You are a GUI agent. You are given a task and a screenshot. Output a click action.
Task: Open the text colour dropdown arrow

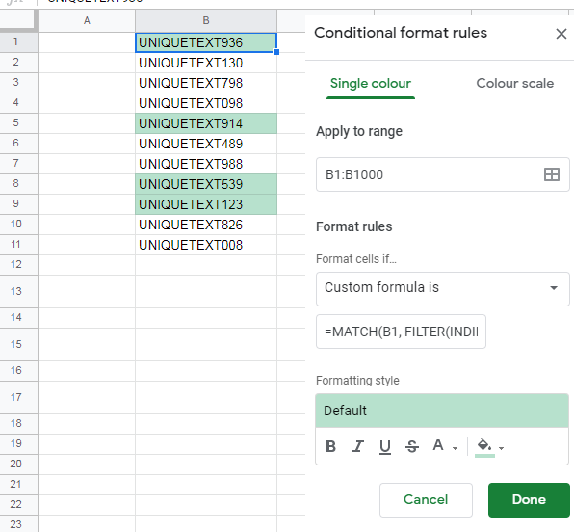pos(455,448)
